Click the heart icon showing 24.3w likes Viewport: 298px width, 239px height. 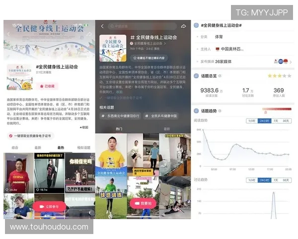[x=7, y=190]
